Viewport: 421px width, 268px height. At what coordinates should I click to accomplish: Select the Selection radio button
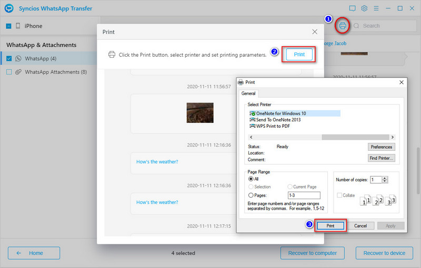251,187
